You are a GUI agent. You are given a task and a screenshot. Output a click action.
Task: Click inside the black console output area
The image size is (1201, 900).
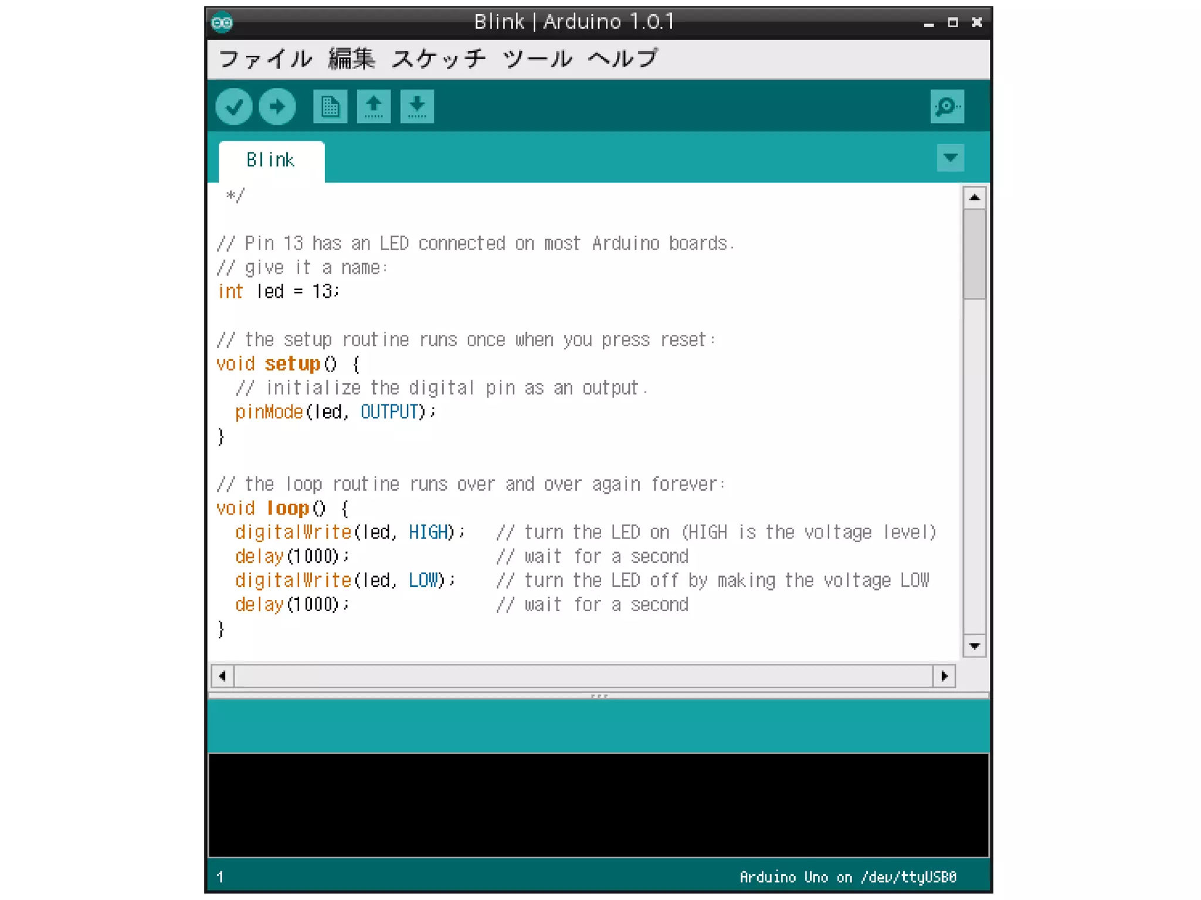pyautogui.click(x=598, y=804)
